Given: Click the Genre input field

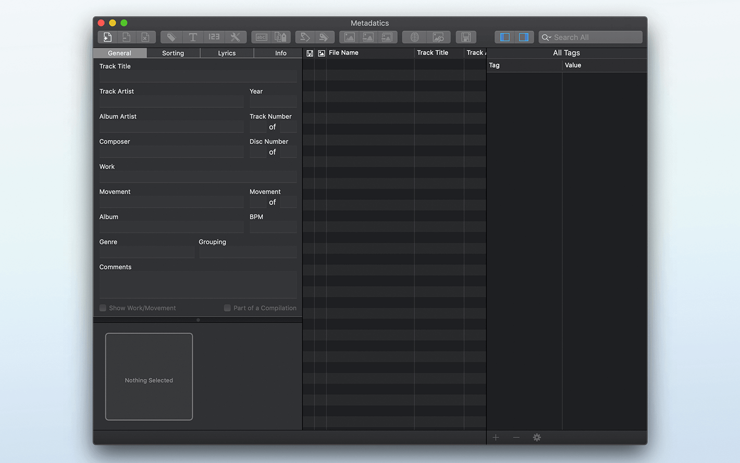Looking at the screenshot, I should pos(147,252).
